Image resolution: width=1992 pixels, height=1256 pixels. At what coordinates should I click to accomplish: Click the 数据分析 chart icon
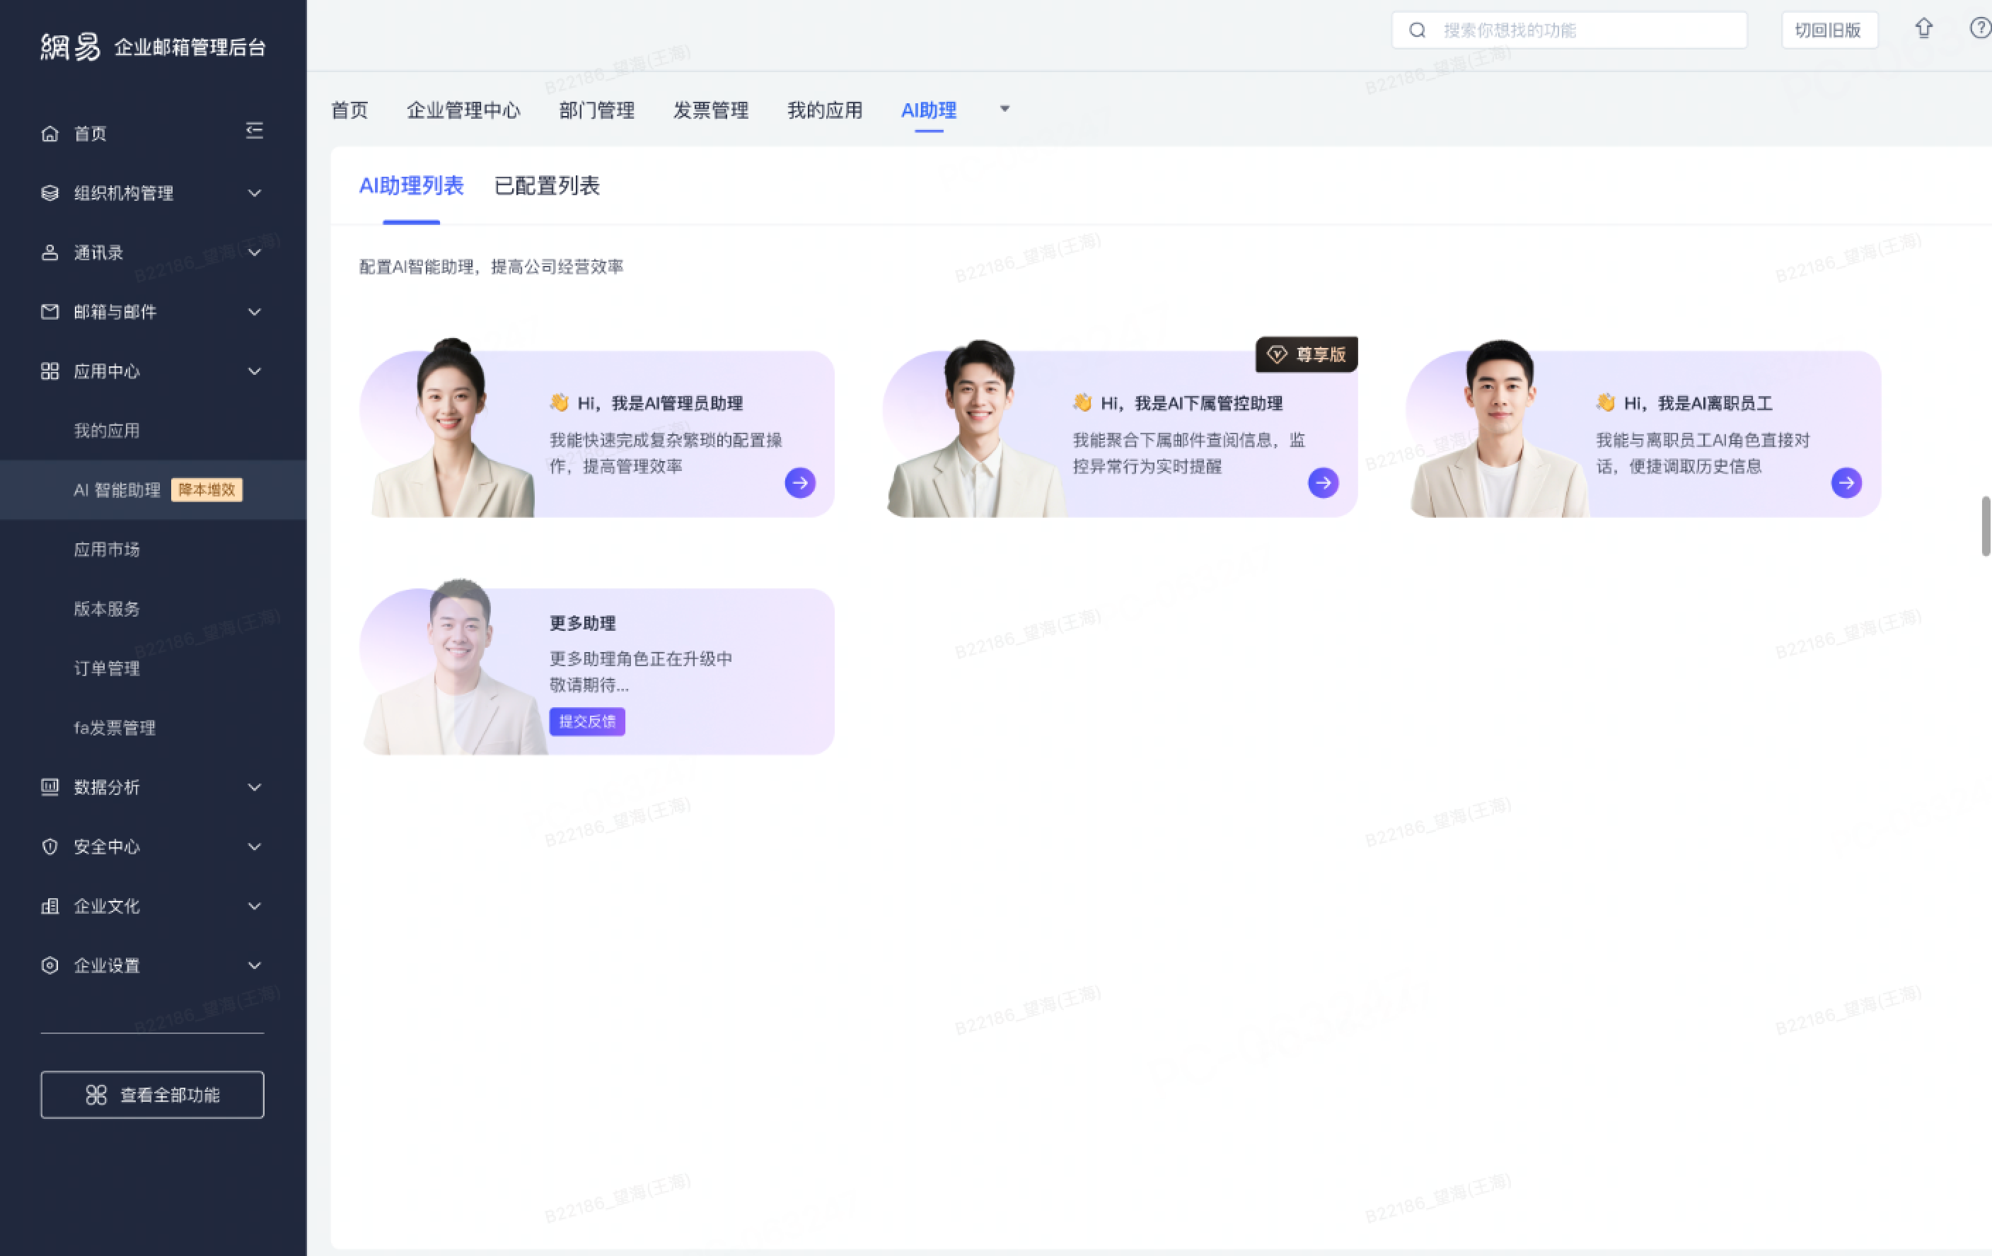tap(50, 787)
